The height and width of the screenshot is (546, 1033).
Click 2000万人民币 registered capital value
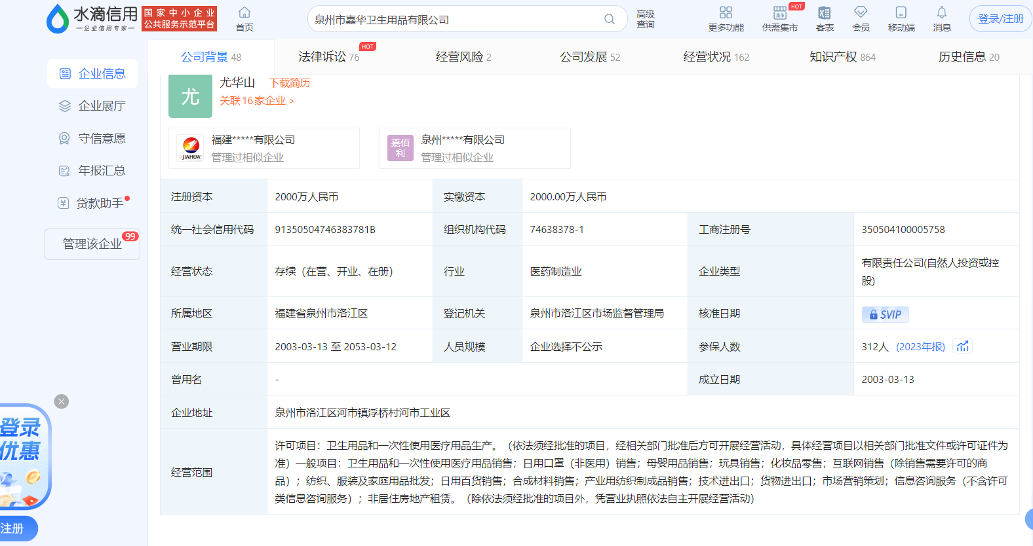pos(307,196)
